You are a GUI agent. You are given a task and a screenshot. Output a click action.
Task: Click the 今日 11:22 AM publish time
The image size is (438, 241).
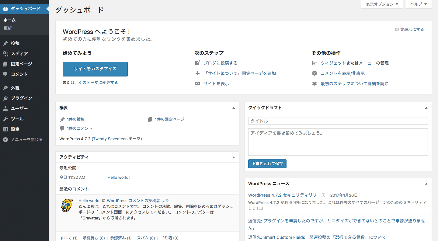point(72,178)
